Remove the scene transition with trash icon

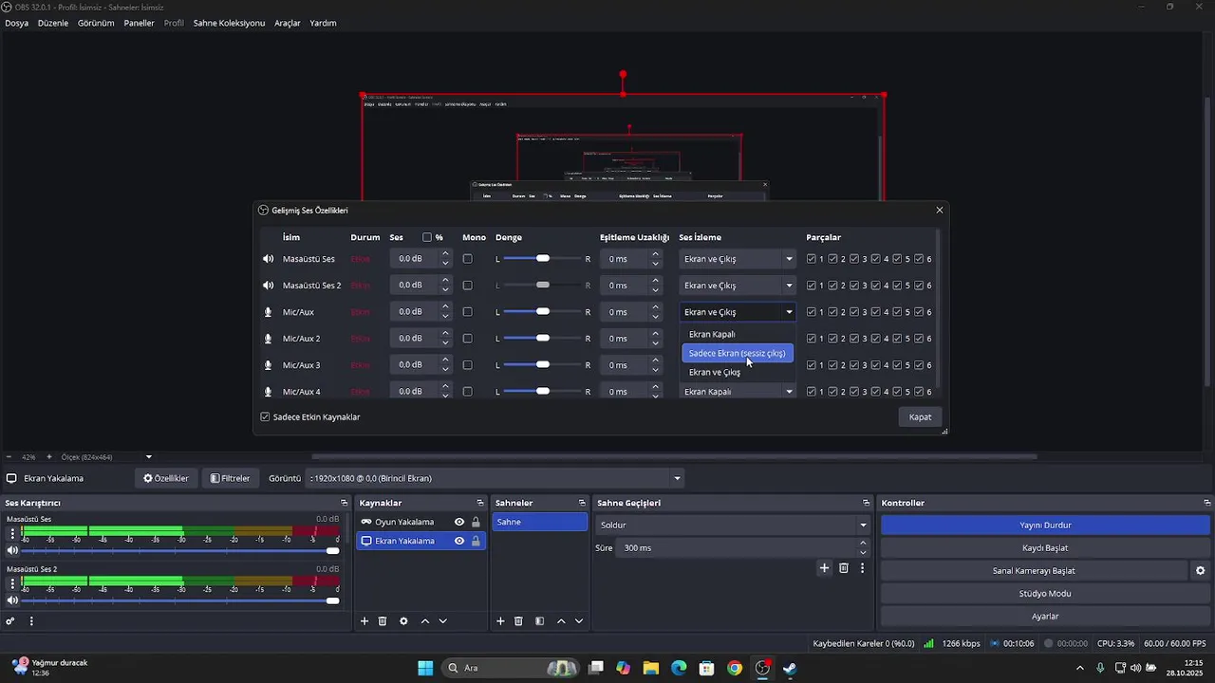tap(843, 567)
